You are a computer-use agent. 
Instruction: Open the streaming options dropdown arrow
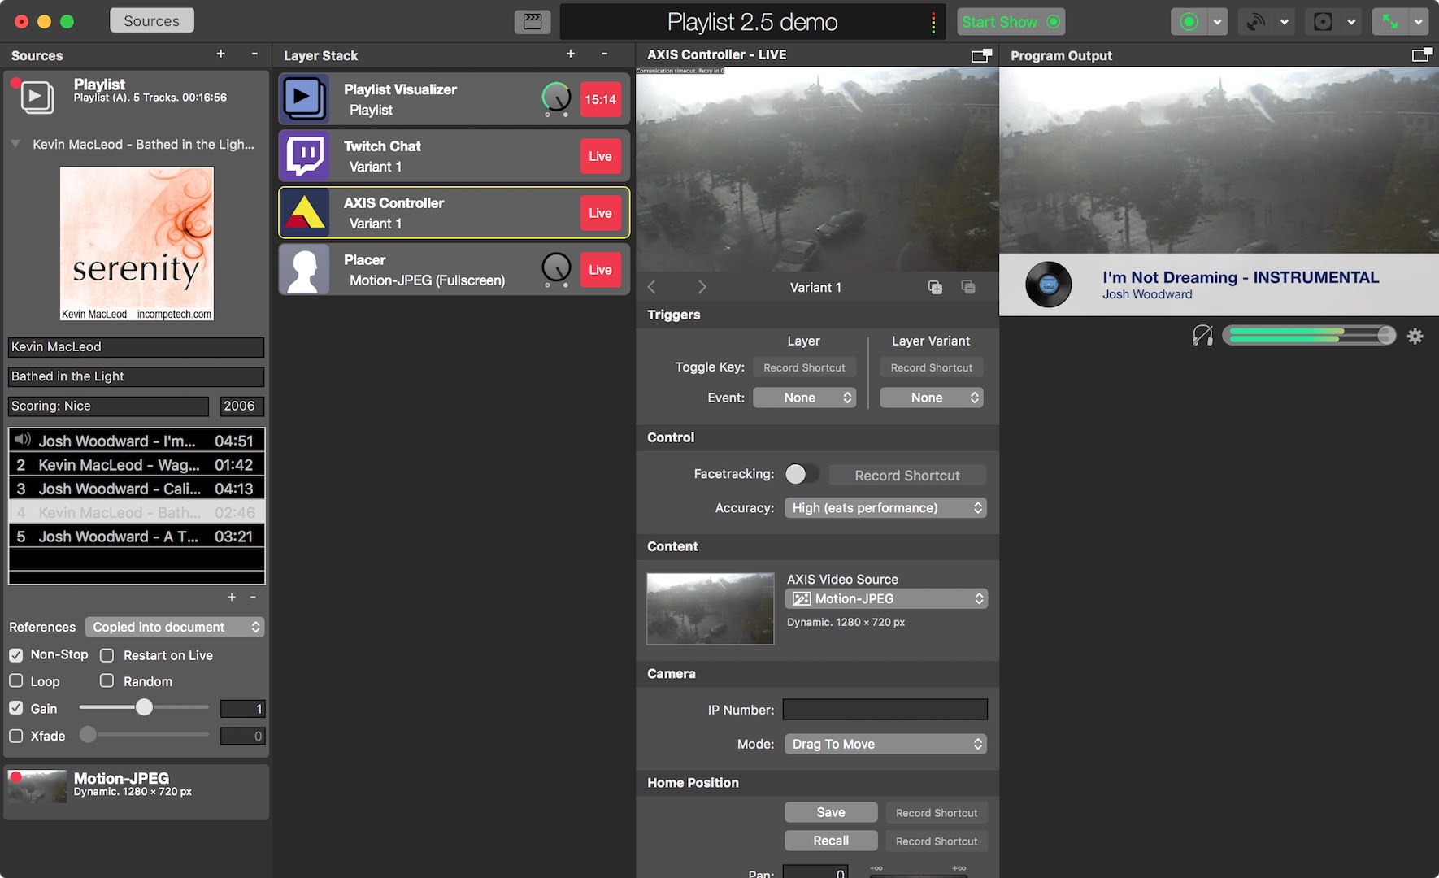[x=1285, y=22]
